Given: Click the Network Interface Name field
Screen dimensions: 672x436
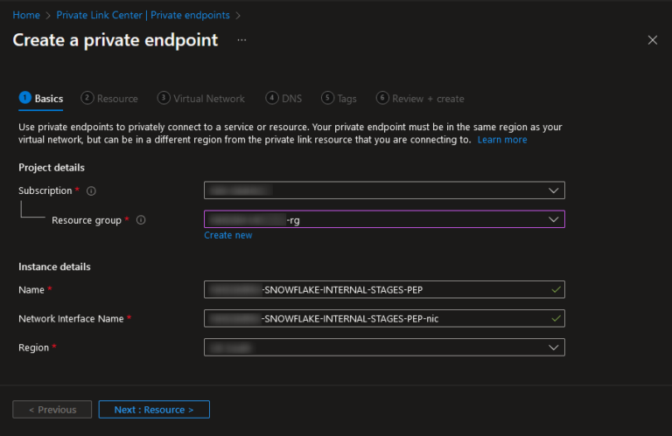Looking at the screenshot, I should (x=384, y=319).
